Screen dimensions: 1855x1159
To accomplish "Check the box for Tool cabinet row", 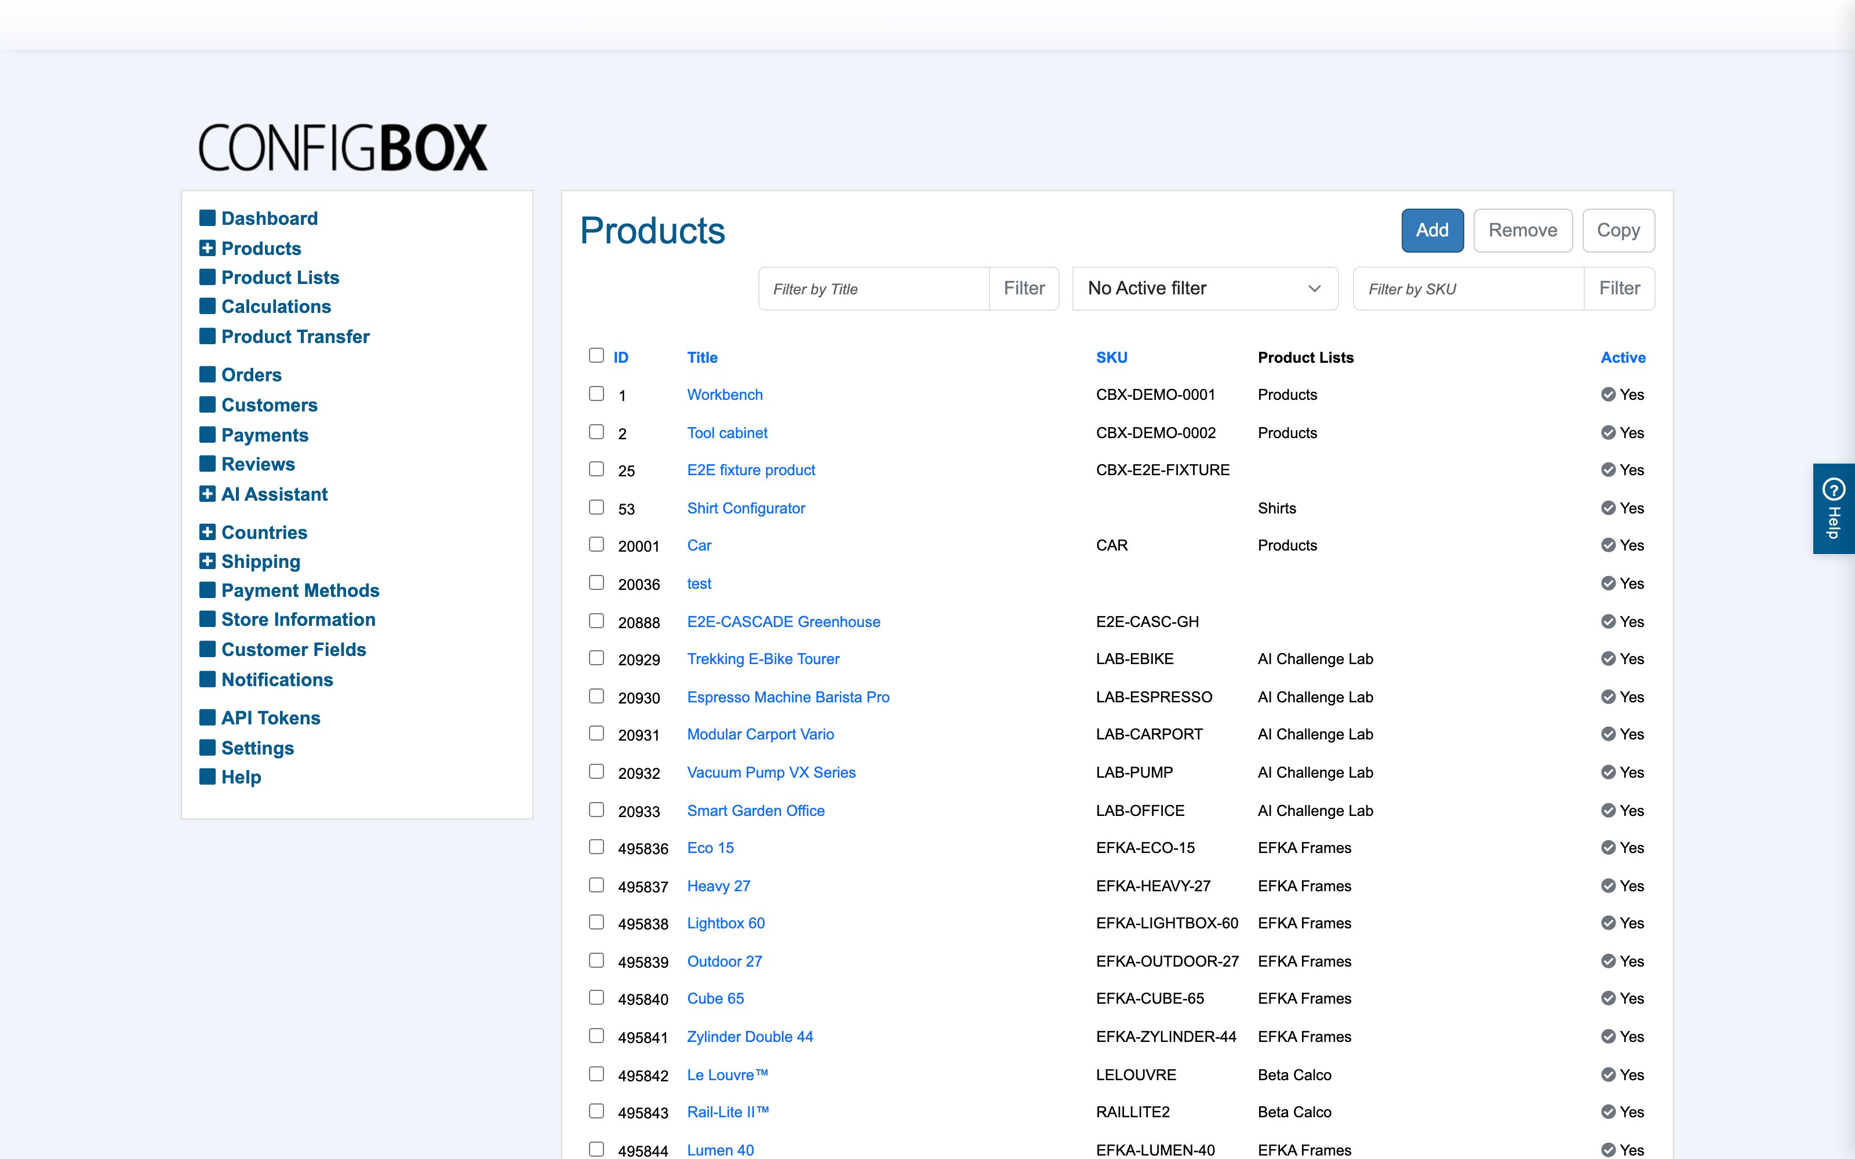I will click(x=596, y=432).
